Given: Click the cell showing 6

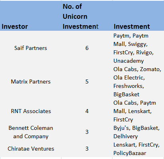Looking at the screenshot, I should pyautogui.click(x=87, y=48).
